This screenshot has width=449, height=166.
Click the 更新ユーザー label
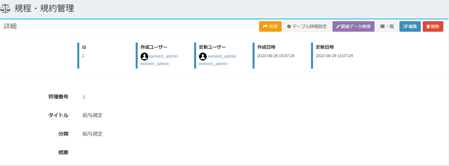point(212,47)
